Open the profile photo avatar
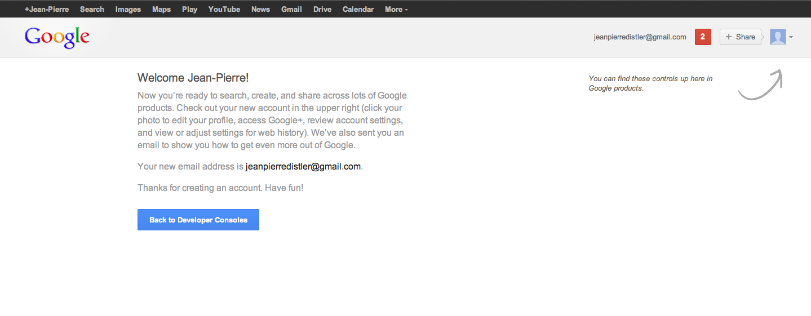The width and height of the screenshot is (811, 316). tap(778, 37)
